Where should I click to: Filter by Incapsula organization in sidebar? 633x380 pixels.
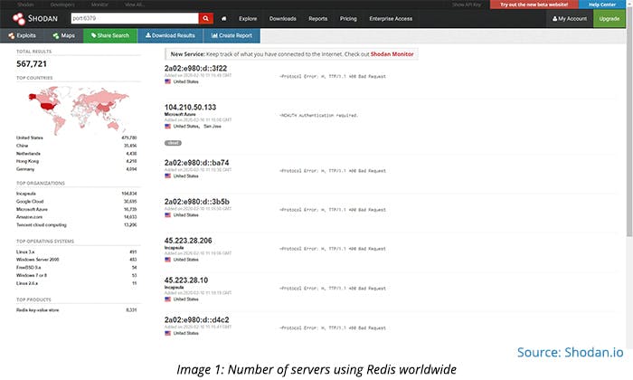tap(26, 194)
